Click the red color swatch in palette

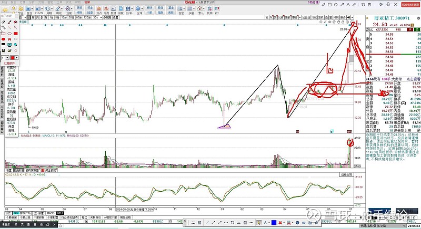(12, 58)
